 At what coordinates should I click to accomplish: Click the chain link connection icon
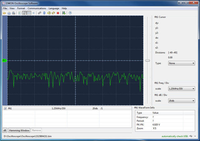pos(40,13)
